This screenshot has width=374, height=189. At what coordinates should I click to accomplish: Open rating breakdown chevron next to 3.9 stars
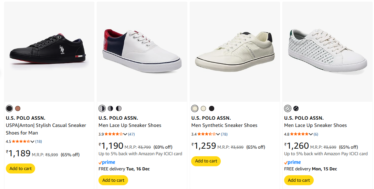[125, 134]
